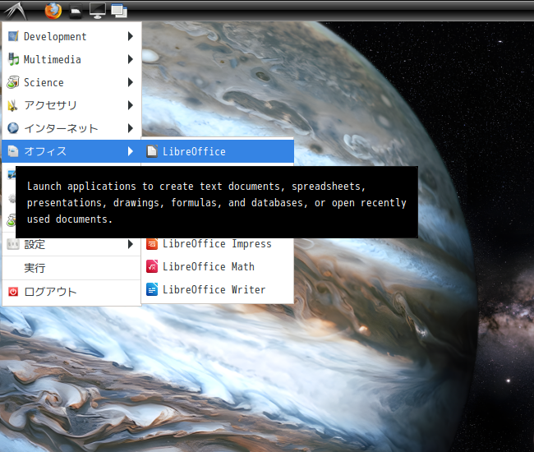Select the オフィス menu entry
The height and width of the screenshot is (452, 534).
coord(71,151)
